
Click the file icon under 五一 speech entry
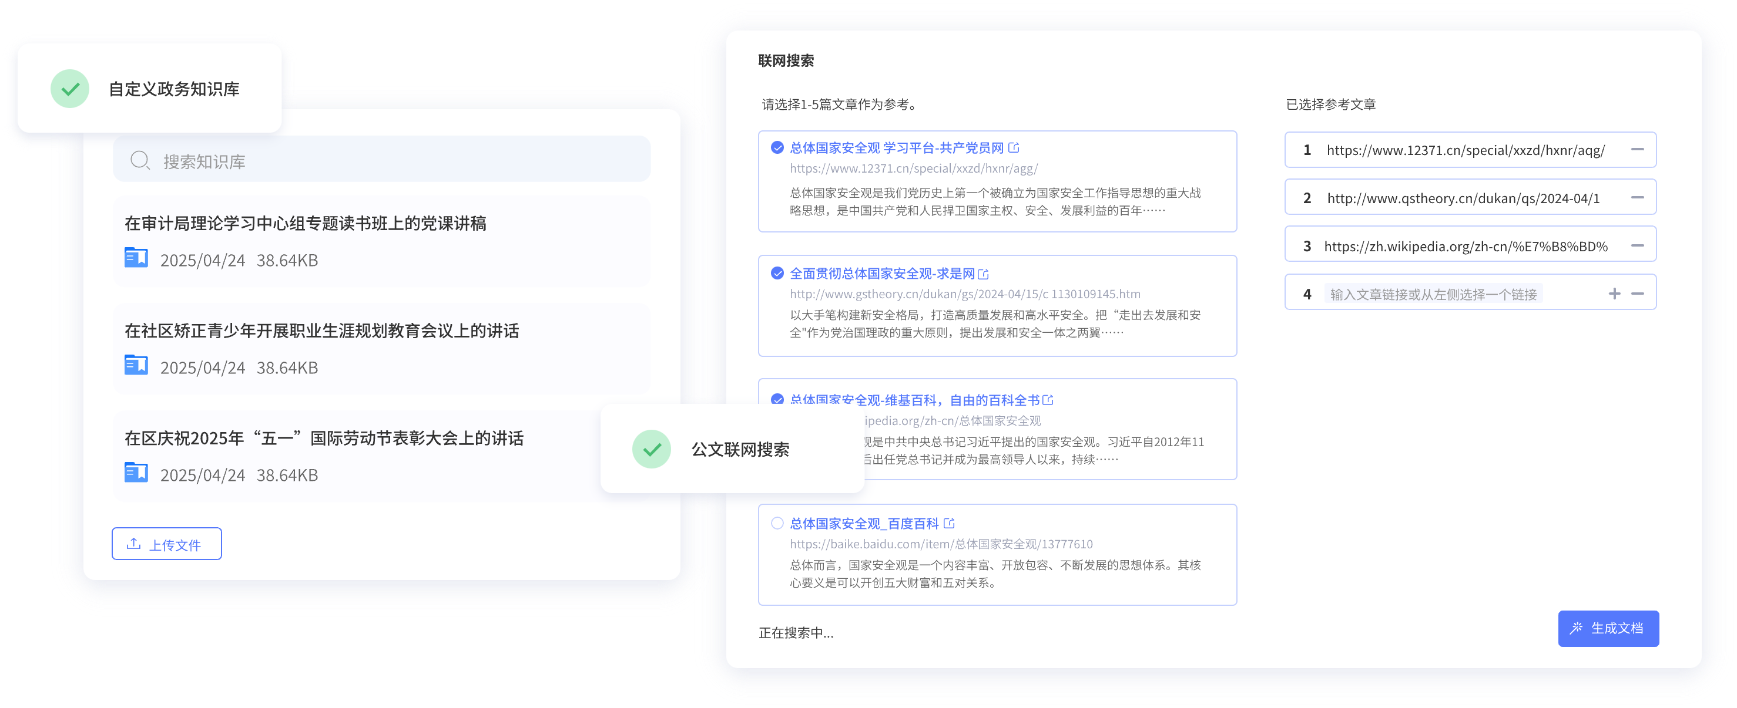point(136,472)
